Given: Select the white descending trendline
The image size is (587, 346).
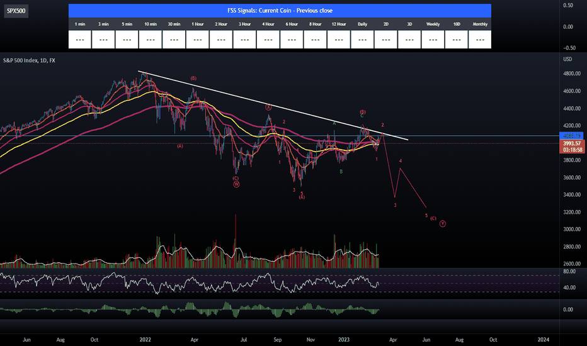Looking at the screenshot, I should [273, 106].
